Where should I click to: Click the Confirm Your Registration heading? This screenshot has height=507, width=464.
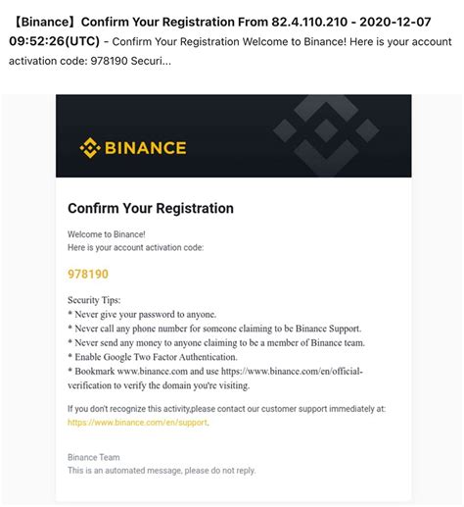tap(151, 208)
